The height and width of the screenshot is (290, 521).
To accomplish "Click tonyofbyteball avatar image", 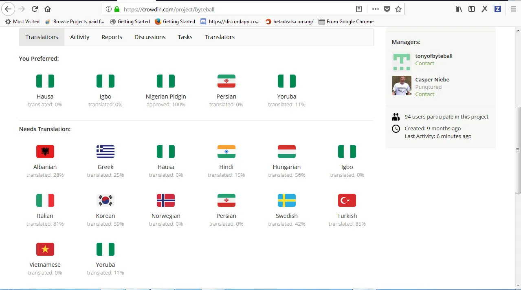I will pyautogui.click(x=402, y=62).
